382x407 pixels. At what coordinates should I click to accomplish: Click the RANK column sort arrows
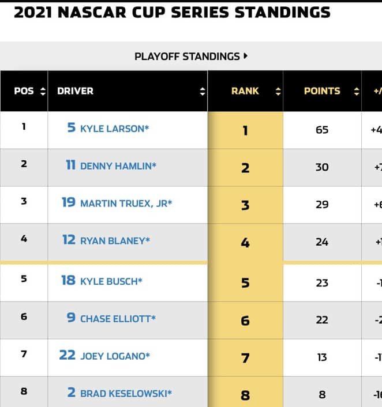tap(278, 91)
